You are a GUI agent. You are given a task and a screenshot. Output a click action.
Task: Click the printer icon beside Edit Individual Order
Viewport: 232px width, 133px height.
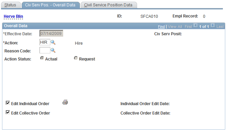click(x=65, y=102)
